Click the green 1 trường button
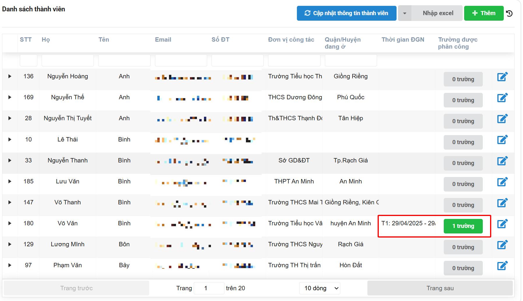The image size is (523, 301). [x=463, y=226]
